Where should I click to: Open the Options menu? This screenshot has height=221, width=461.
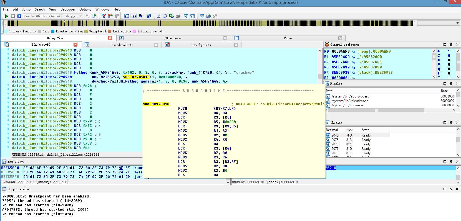[85, 9]
